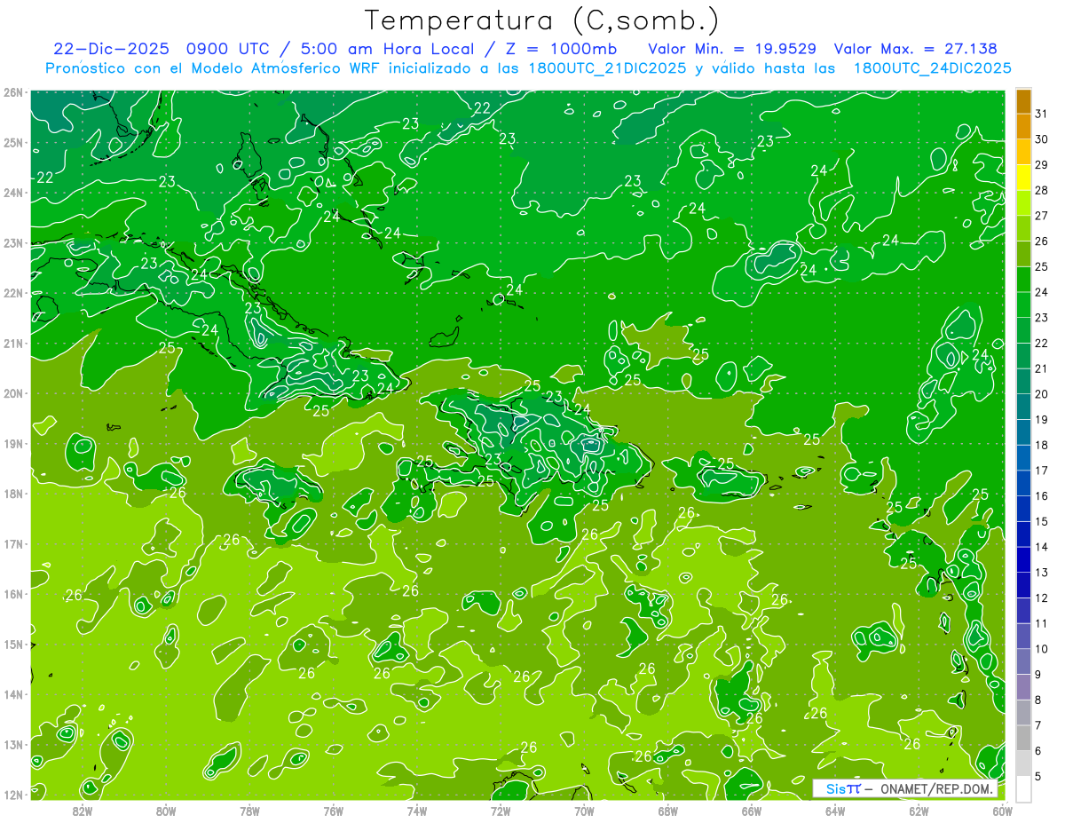Click the '62W' longitude axis label

919,811
